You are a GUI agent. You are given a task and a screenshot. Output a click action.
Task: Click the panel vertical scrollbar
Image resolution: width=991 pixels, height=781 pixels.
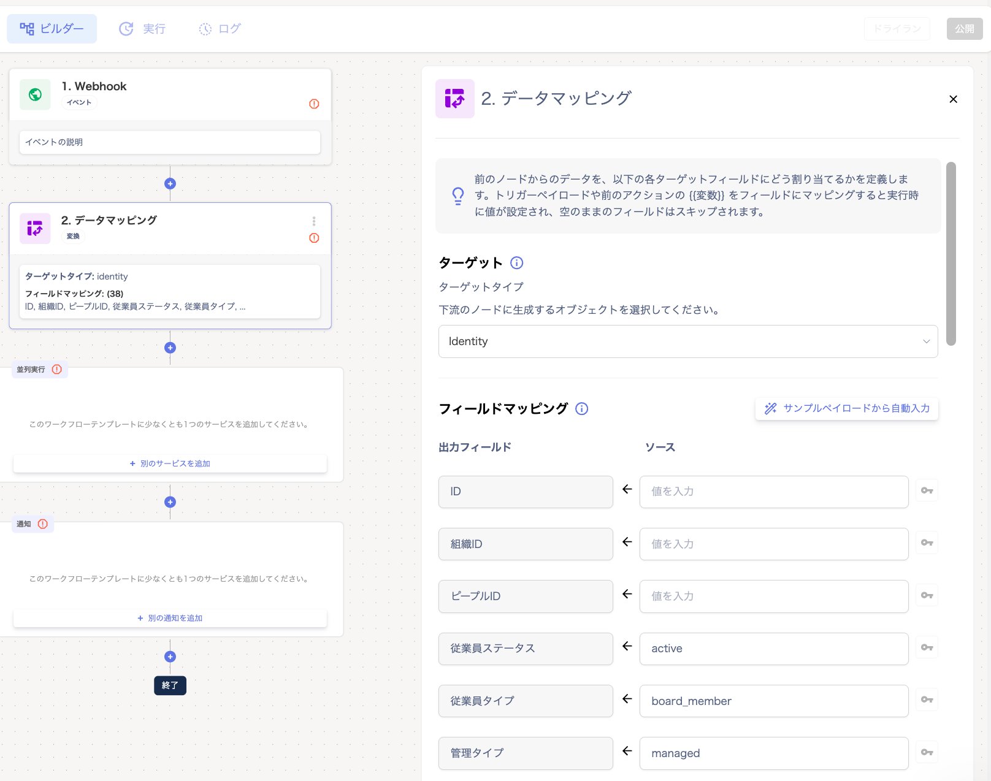pyautogui.click(x=951, y=254)
